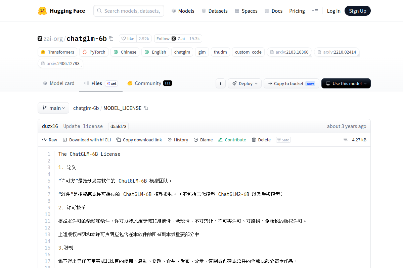Screen dimensions: 403x268
Task: Select the PyTorch tag
Action: point(94,52)
